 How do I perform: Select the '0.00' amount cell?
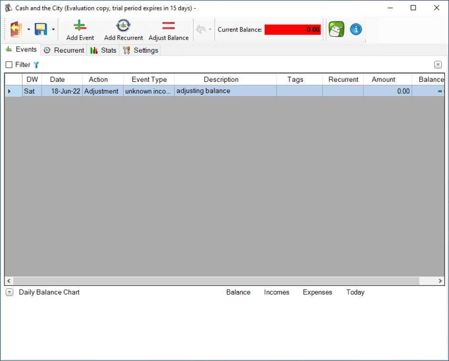click(388, 91)
